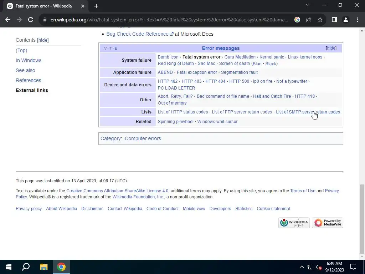Open the ABEND article link

[x=165, y=72]
